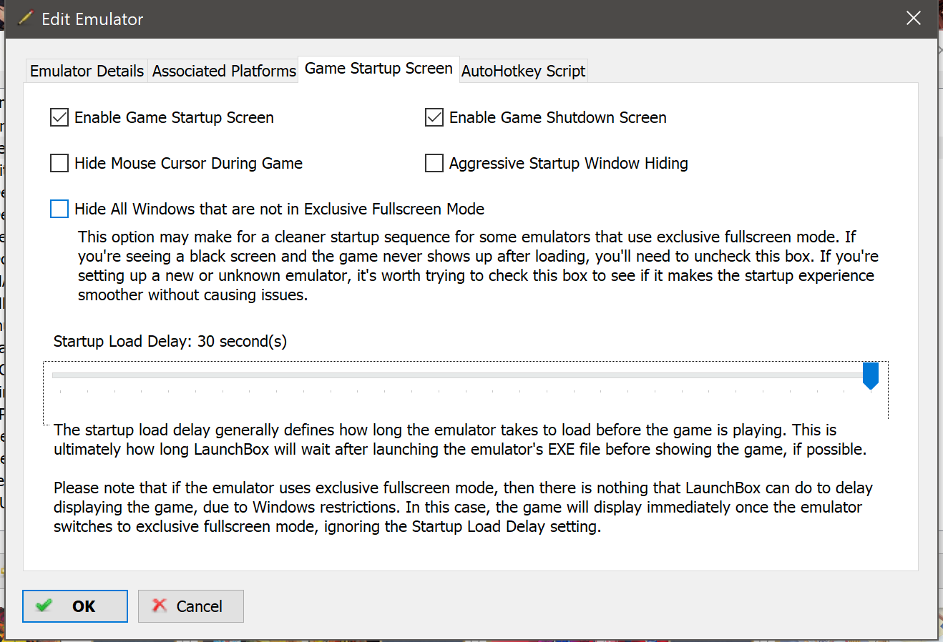The width and height of the screenshot is (943, 642).
Task: Confirm changes with the OK button
Action: [x=75, y=606]
